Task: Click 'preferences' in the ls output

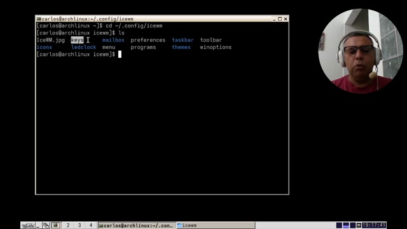Action: (x=148, y=40)
